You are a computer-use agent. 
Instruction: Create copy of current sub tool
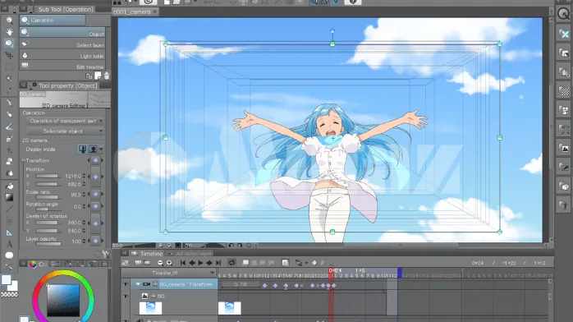click(x=98, y=76)
